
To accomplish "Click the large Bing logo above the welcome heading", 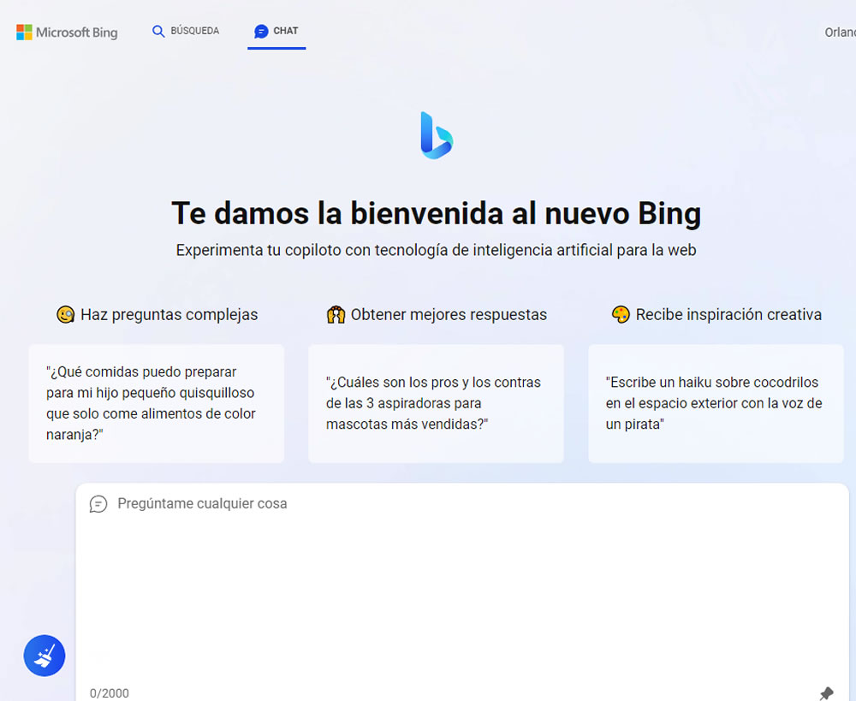I will pyautogui.click(x=436, y=135).
